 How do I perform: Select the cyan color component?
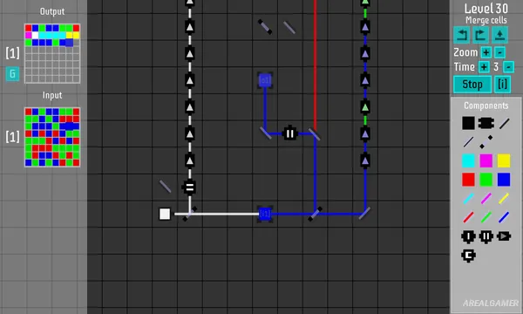pos(468,160)
